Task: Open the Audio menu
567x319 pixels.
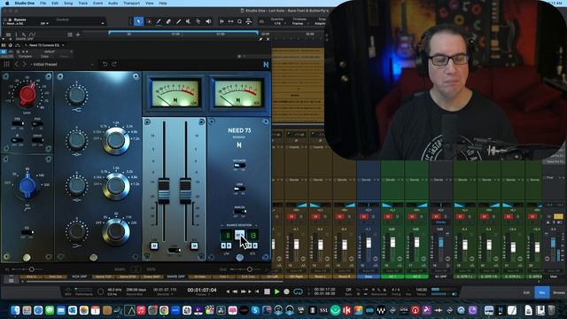Action: point(113,3)
